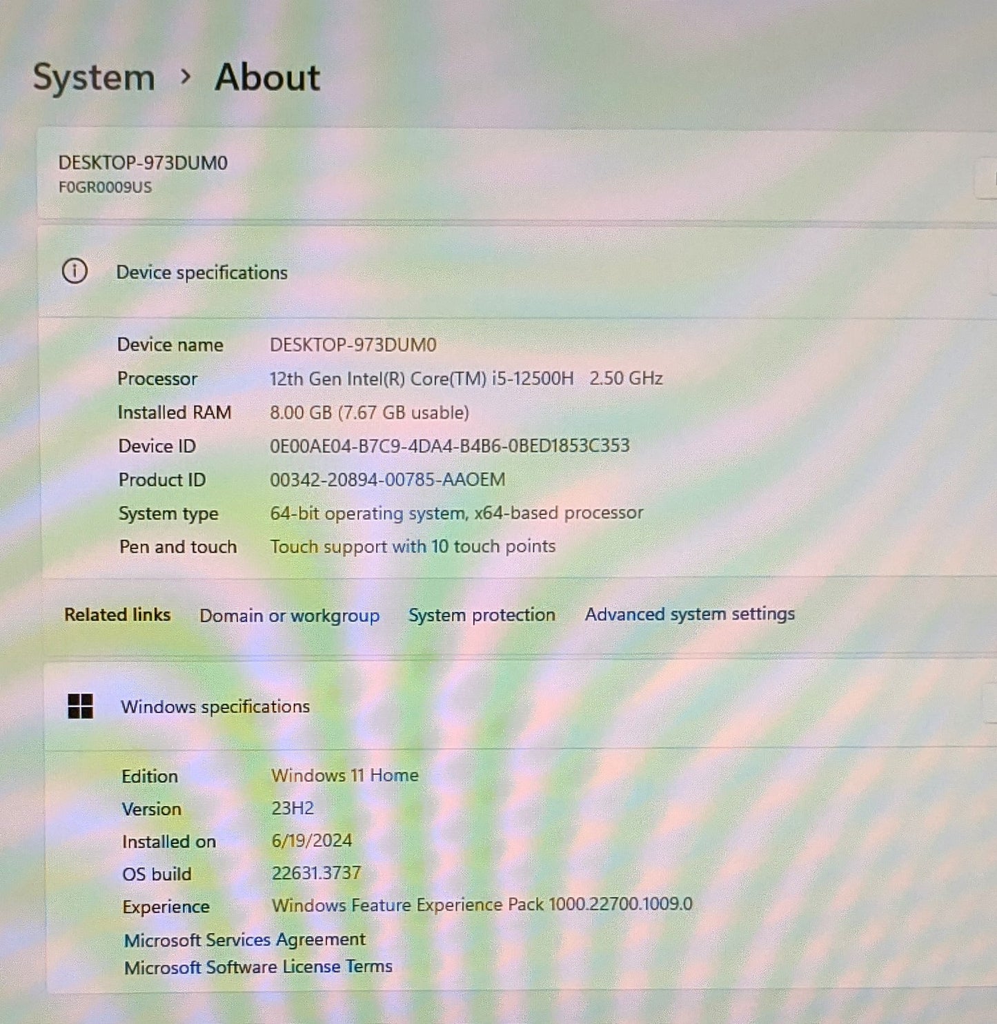
Task: Click the Installed RAM label
Action: (x=175, y=412)
